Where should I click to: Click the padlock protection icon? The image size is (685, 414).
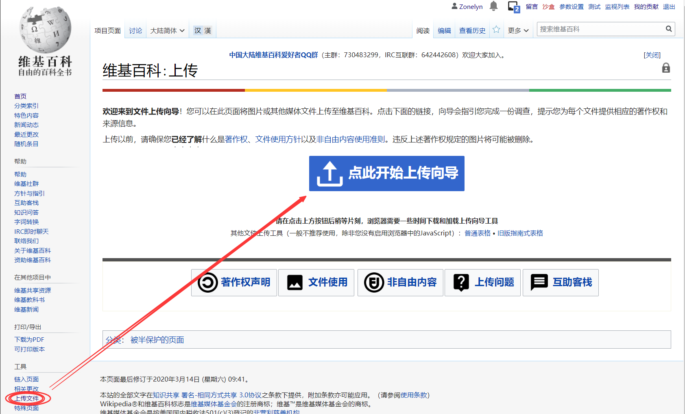pos(666,68)
